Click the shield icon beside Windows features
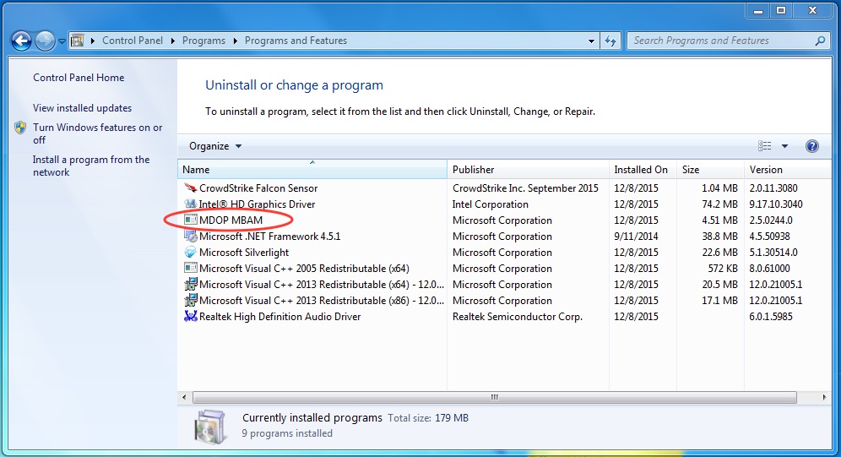This screenshot has height=457, width=841. tap(20, 128)
